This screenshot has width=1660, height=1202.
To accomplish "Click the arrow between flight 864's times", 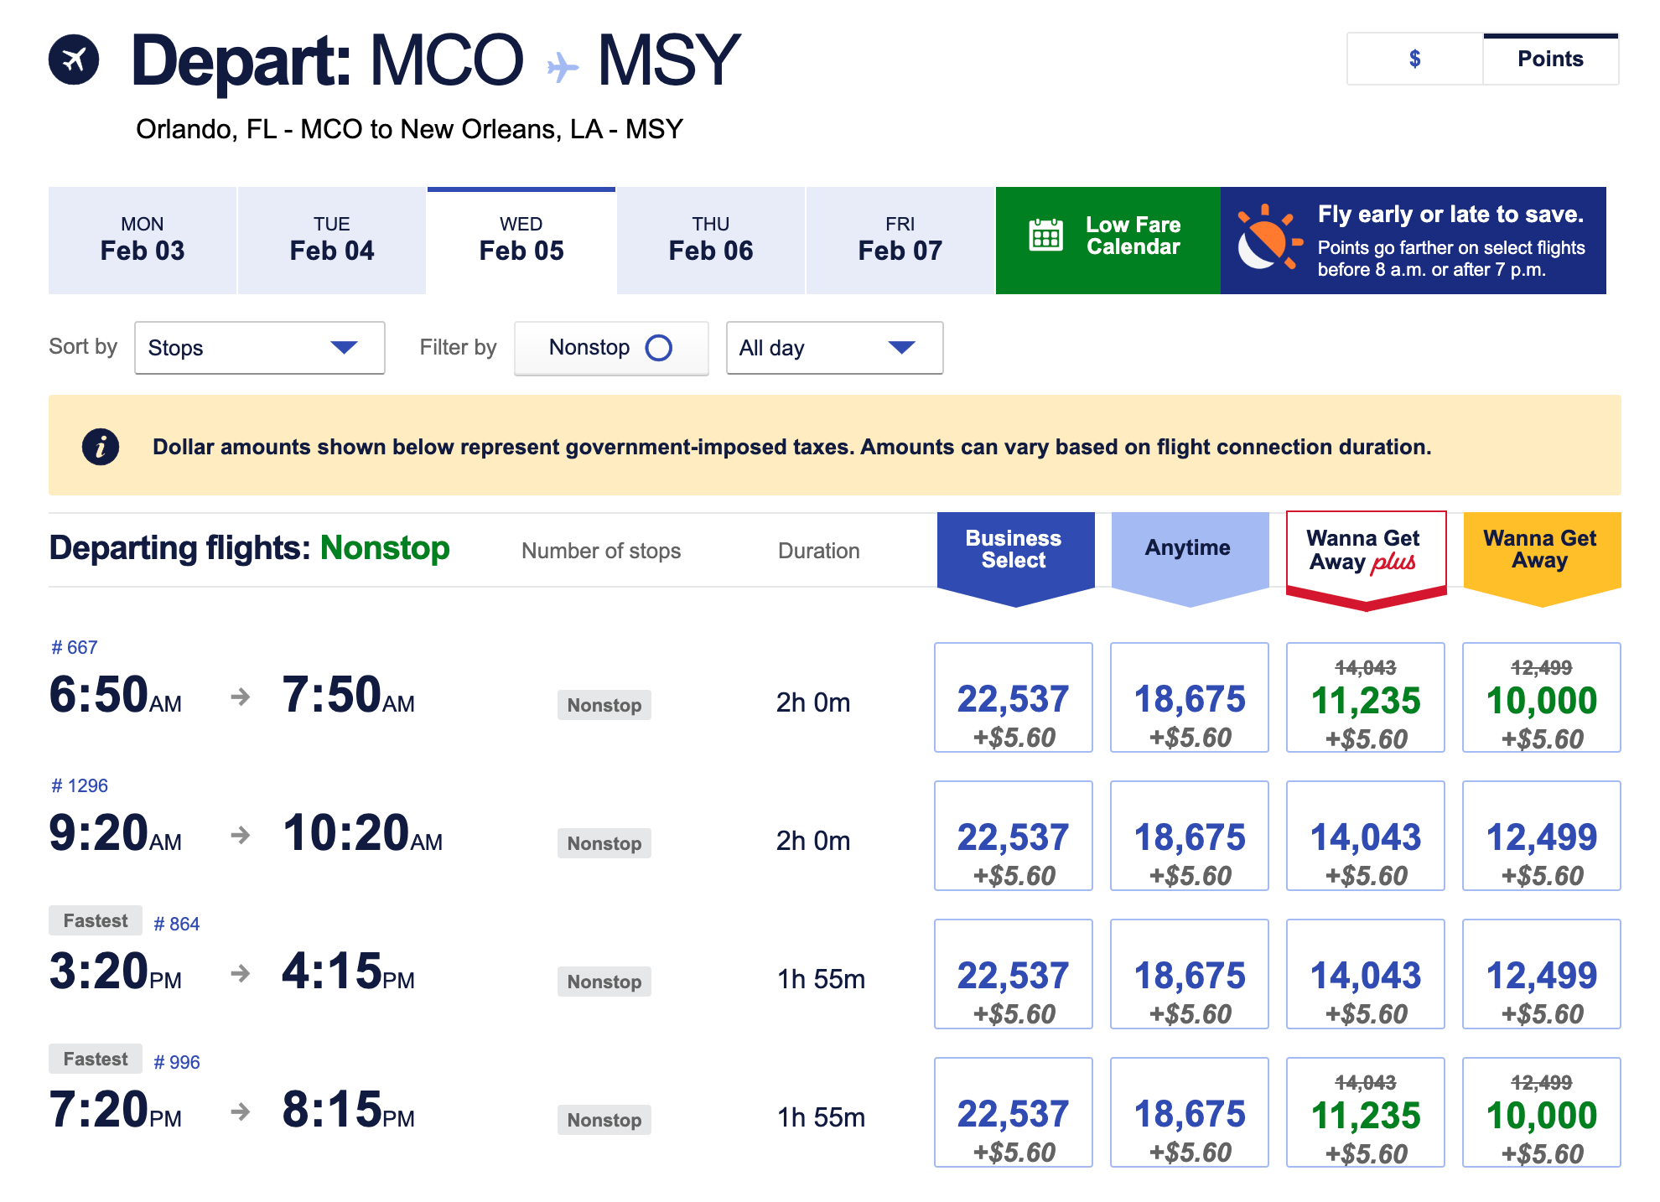I will pos(241,973).
